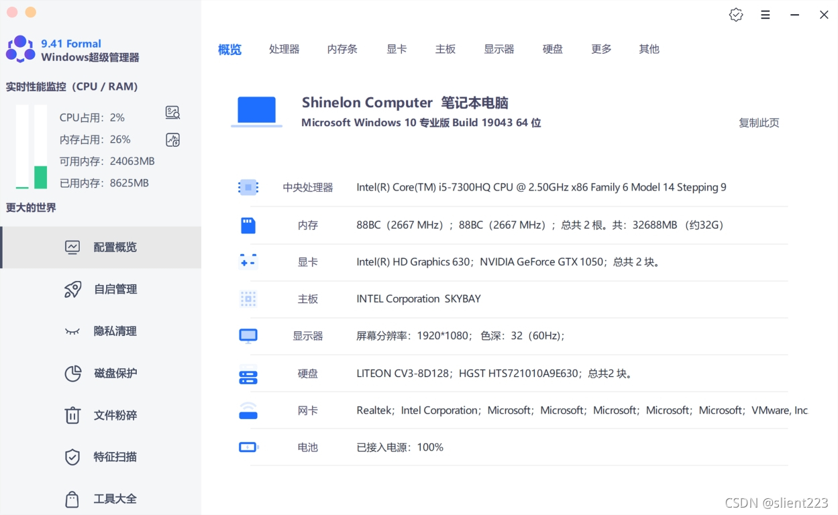The width and height of the screenshot is (838, 515).
Task: Open the hamburger menu in title bar
Action: (x=766, y=15)
